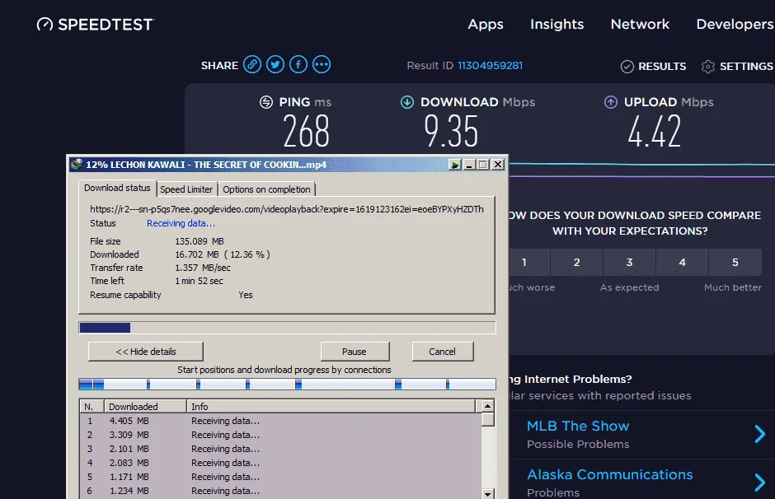Open MLB The Show problems link
The width and height of the screenshot is (775, 499).
[578, 426]
